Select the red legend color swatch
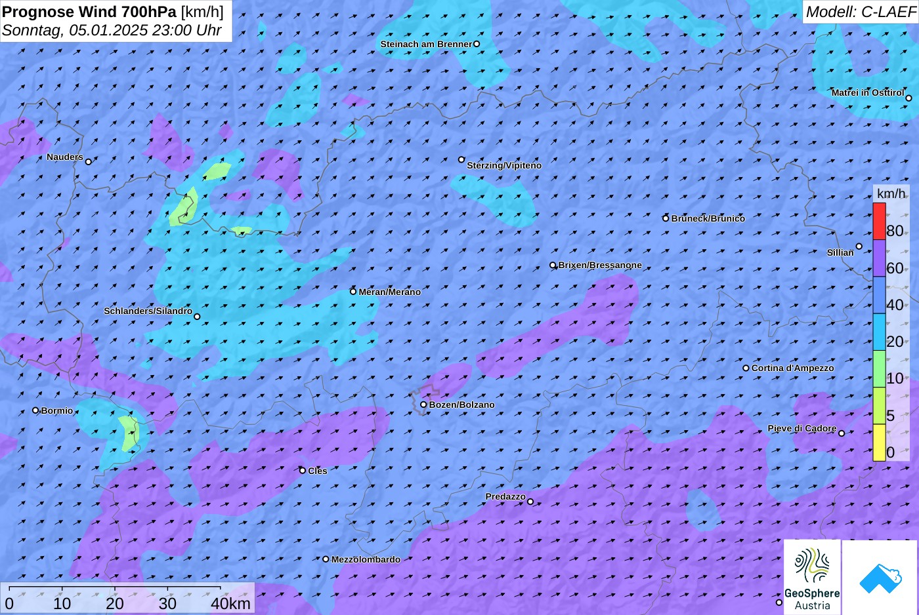Screen dimensions: 919x615 (x=879, y=222)
